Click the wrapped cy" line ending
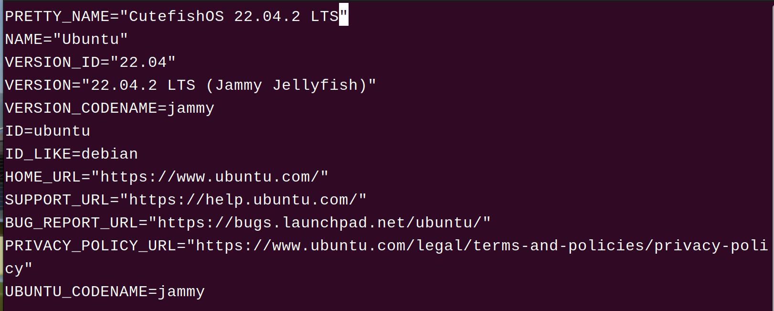This screenshot has height=311, width=774. point(18,268)
